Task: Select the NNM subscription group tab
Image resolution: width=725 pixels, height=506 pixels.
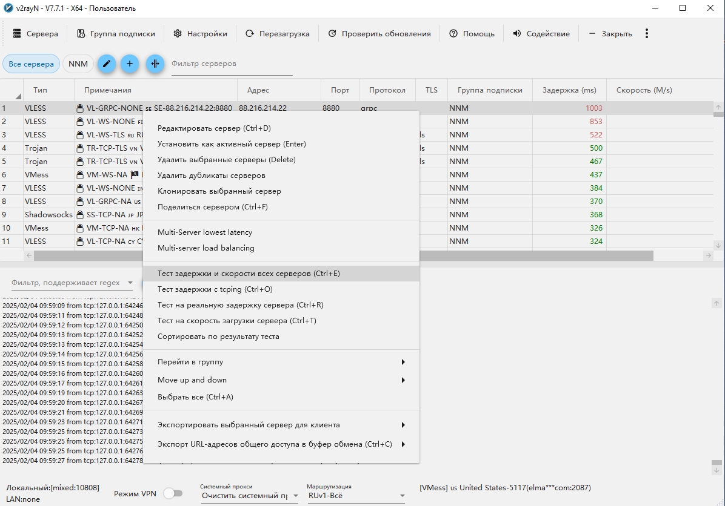Action: coord(78,64)
